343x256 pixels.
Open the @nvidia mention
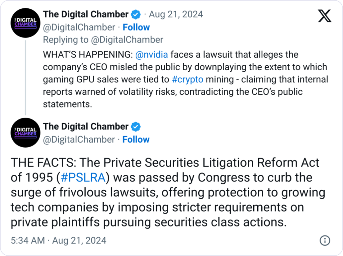151,54
